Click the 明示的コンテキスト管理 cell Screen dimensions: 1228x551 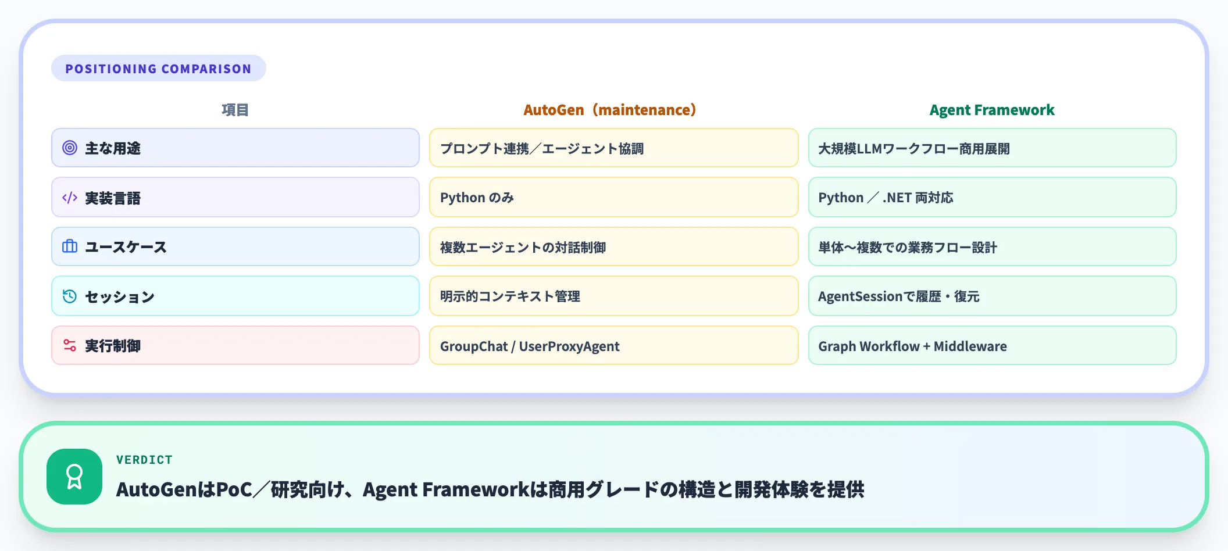(x=614, y=296)
